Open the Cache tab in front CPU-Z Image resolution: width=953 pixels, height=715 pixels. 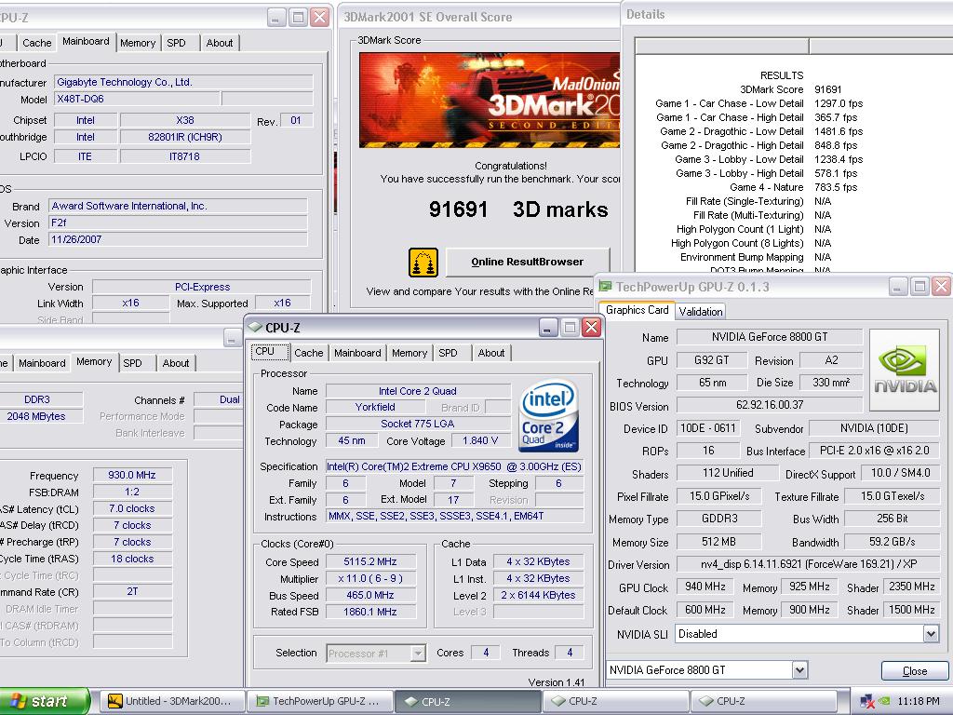click(x=308, y=353)
